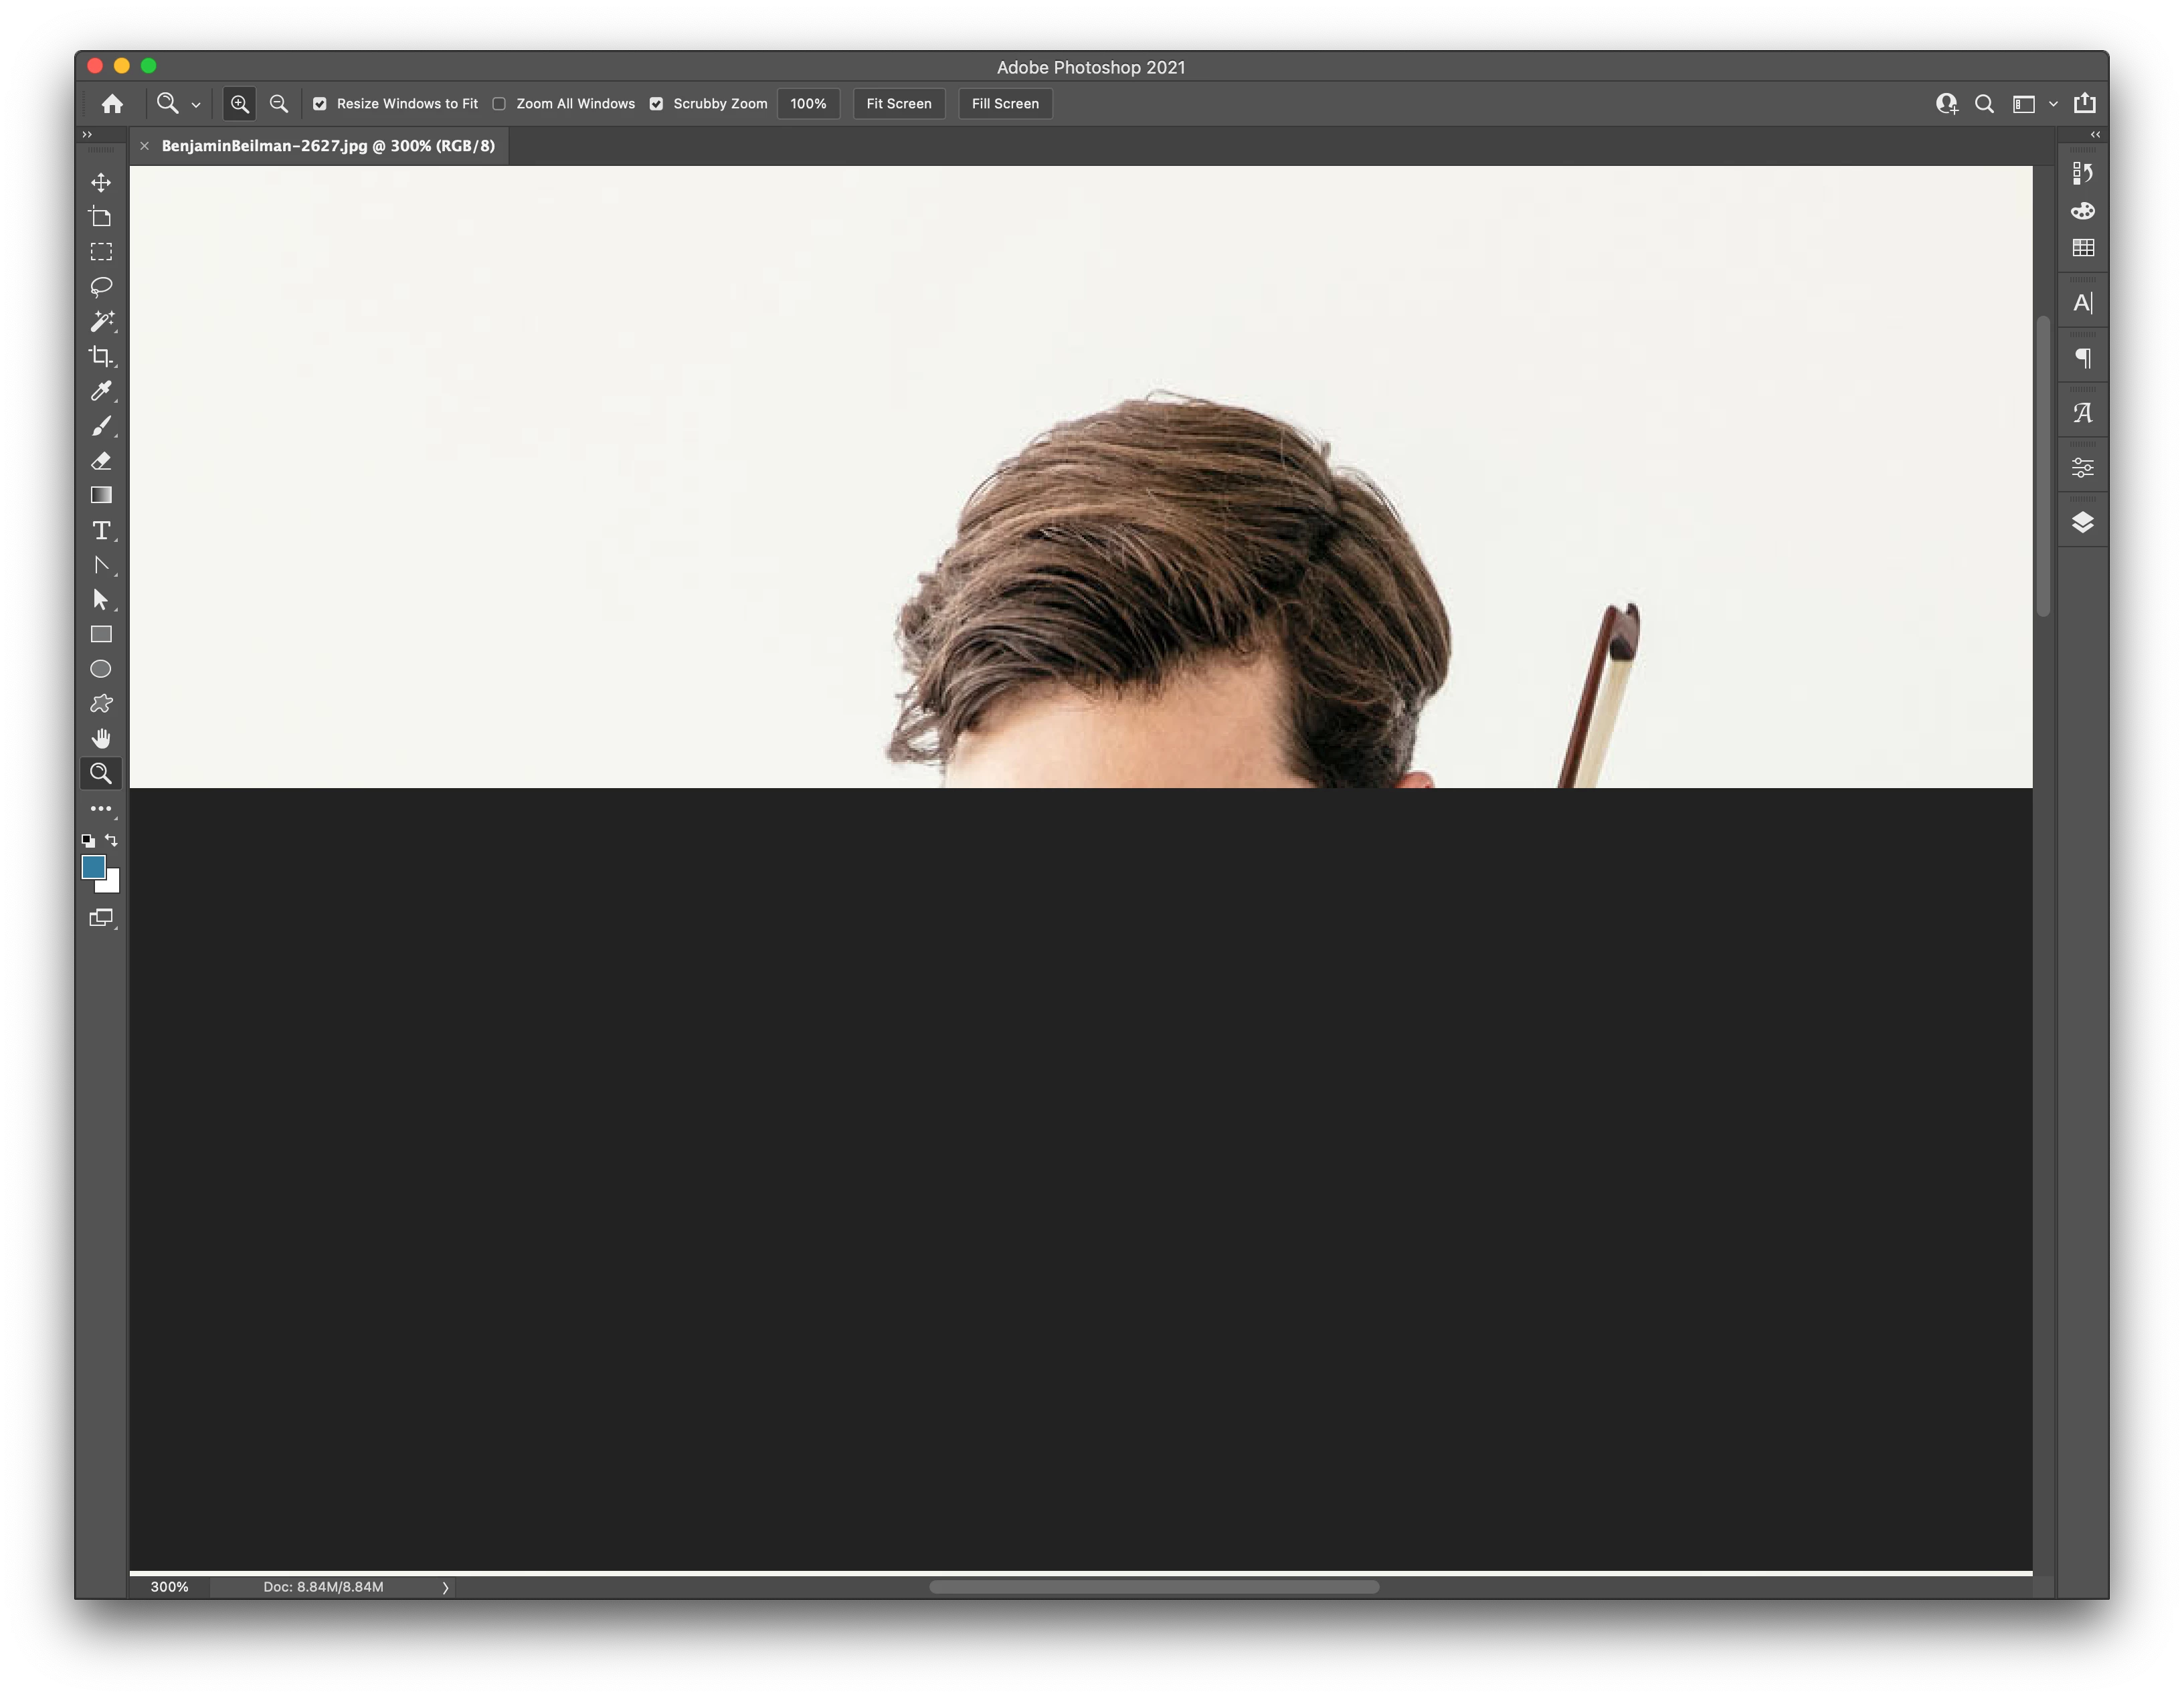2184x1698 pixels.
Task: Uncheck Resize Windows to Fit
Action: [x=320, y=104]
